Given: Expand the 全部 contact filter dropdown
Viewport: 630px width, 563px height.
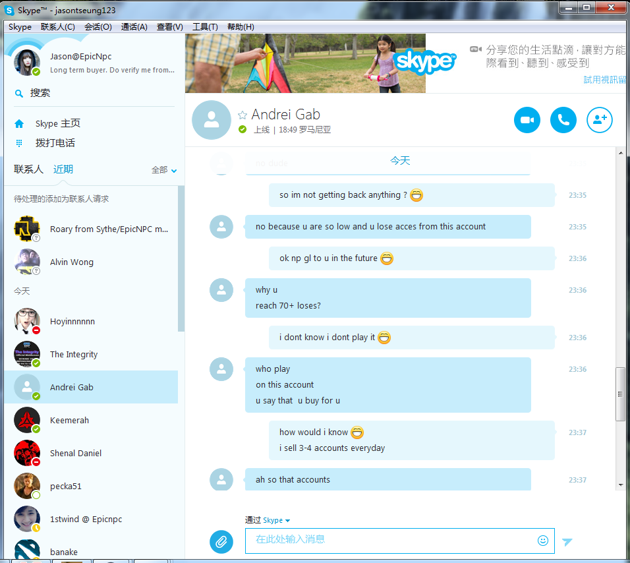Looking at the screenshot, I should click(164, 170).
